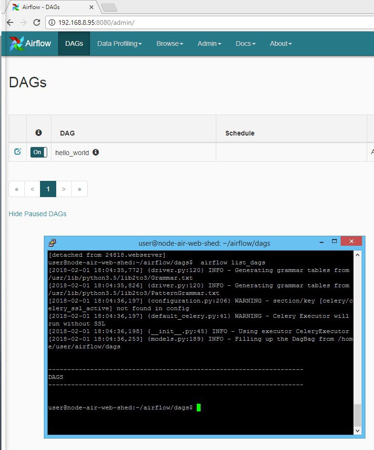Click the browser back arrow

click(10, 22)
